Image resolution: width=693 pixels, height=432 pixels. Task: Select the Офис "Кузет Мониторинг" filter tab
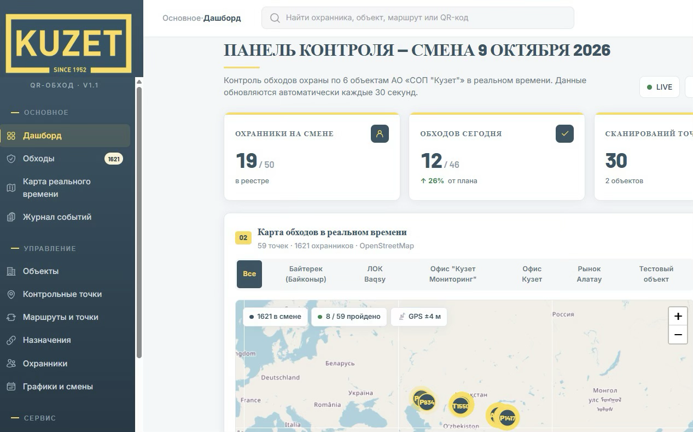tap(453, 274)
